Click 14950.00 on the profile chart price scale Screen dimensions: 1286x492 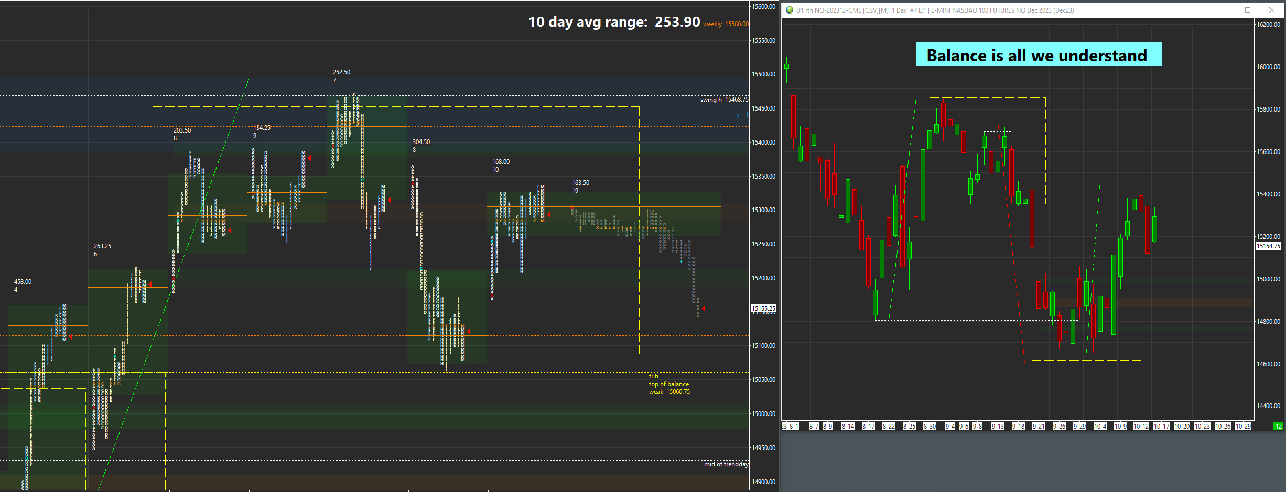(x=764, y=448)
